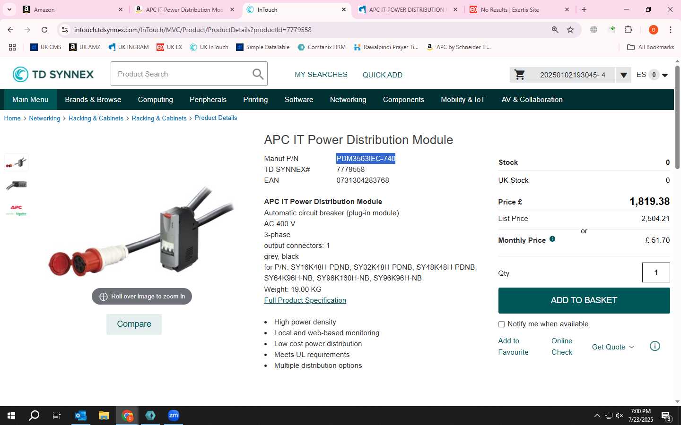Open the UK CMS bookmark
Viewport: 681px width, 425px height.
pyautogui.click(x=46, y=47)
